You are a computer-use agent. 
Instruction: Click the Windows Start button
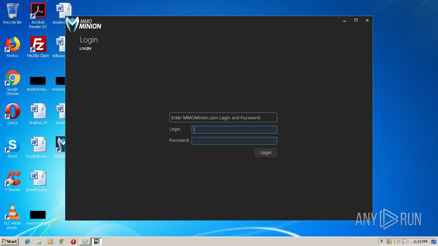click(9, 242)
